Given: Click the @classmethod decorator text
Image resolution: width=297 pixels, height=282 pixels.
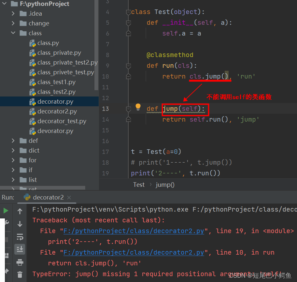Looking at the screenshot, I should click(x=170, y=55).
